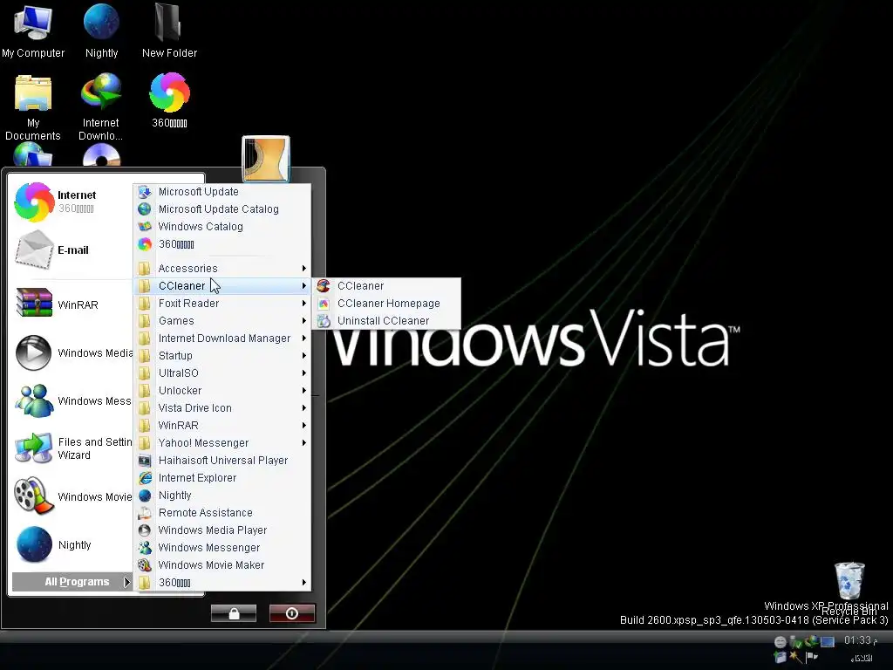Image resolution: width=893 pixels, height=670 pixels.
Task: Click the All Programs button
Action: 72,582
